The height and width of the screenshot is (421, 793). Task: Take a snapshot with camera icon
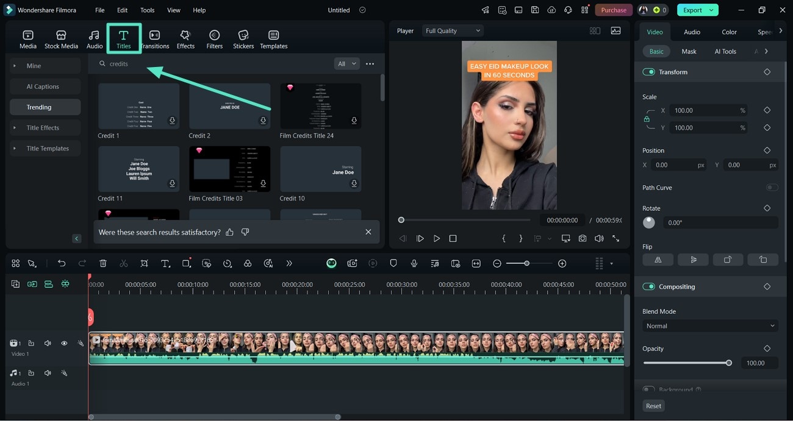point(583,239)
